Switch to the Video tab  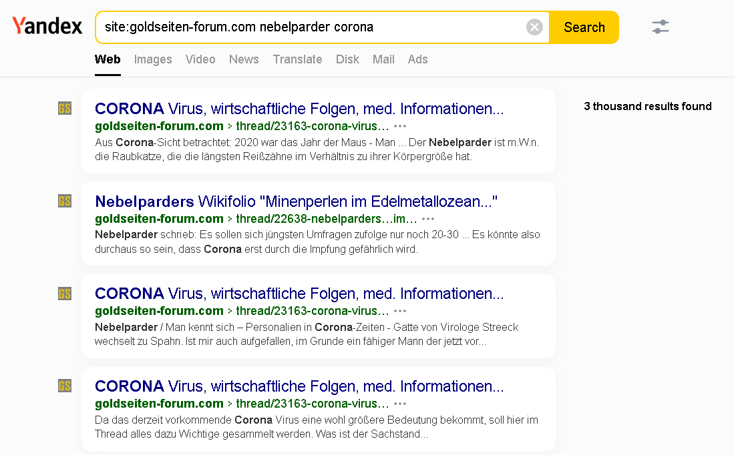(200, 59)
